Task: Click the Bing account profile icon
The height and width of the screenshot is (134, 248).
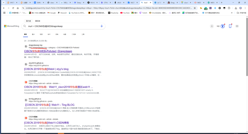Action: click(212, 26)
